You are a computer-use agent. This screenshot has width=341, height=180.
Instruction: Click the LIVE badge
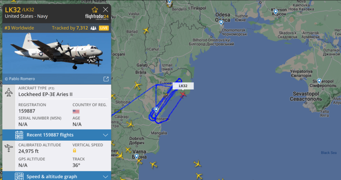(104, 28)
